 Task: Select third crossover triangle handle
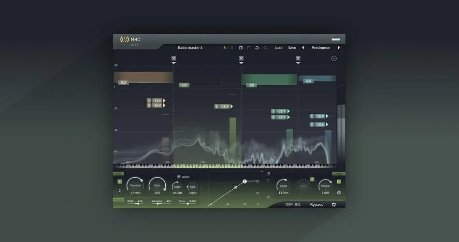pyautogui.click(x=298, y=63)
